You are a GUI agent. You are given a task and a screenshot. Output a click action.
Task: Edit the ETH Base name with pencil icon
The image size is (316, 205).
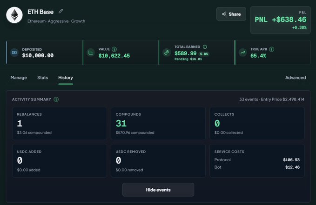click(61, 12)
